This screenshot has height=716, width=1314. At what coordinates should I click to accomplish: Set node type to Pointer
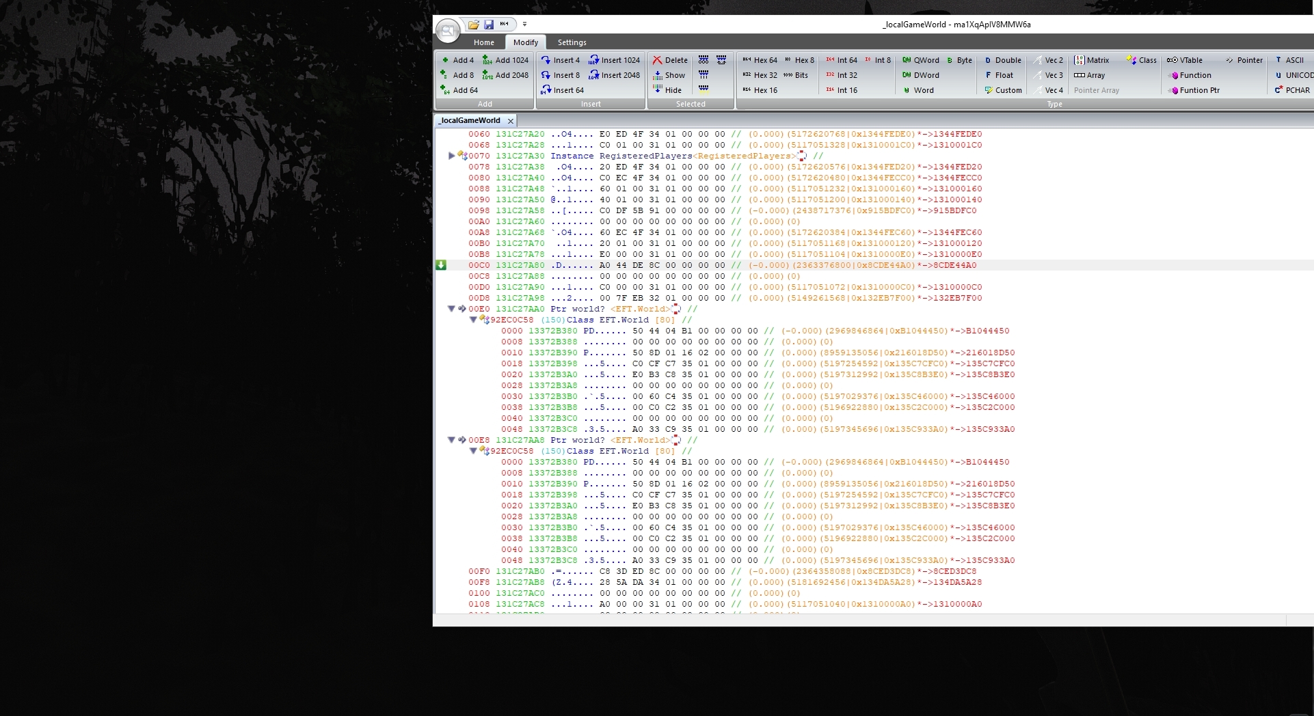click(x=1244, y=60)
